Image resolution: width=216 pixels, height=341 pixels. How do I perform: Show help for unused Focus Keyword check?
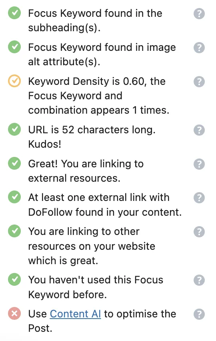click(199, 280)
